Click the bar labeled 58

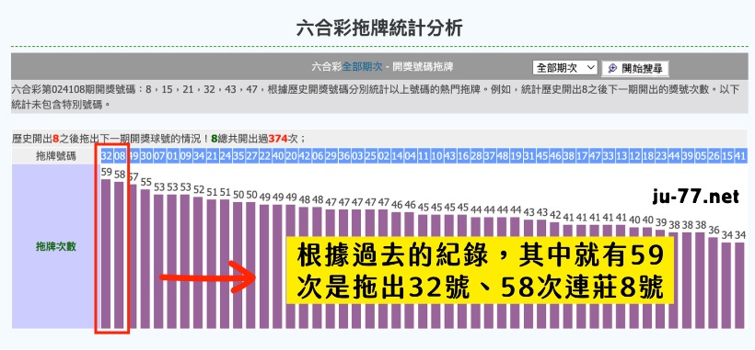(119, 255)
